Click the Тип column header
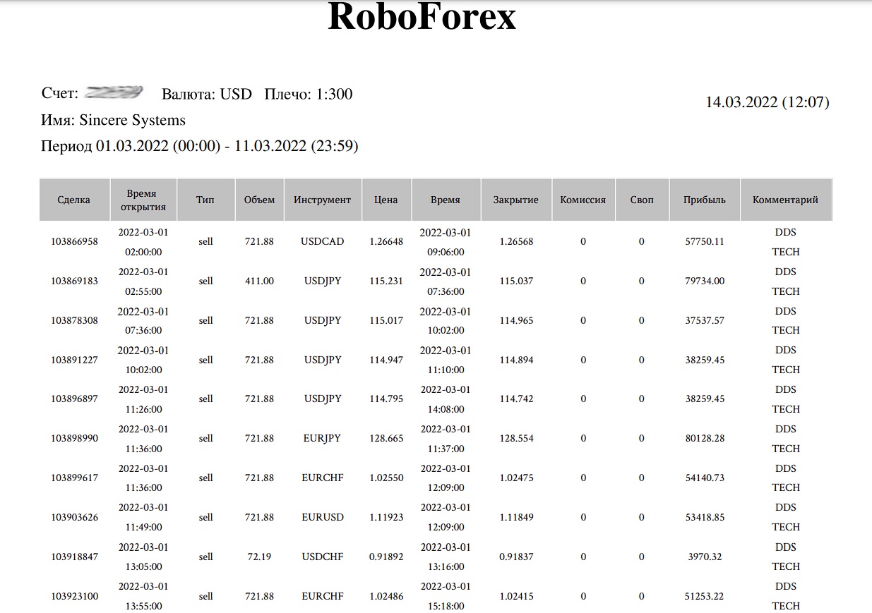This screenshot has width=872, height=613. 205,200
